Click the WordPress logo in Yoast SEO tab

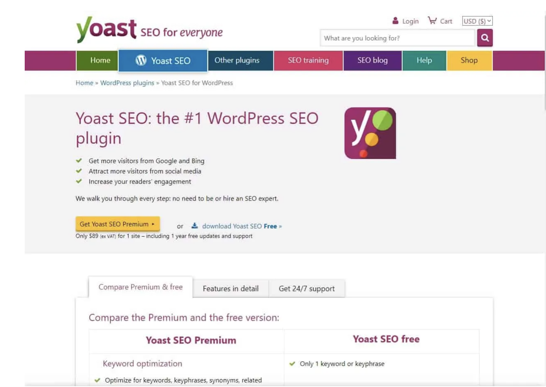pyautogui.click(x=141, y=60)
